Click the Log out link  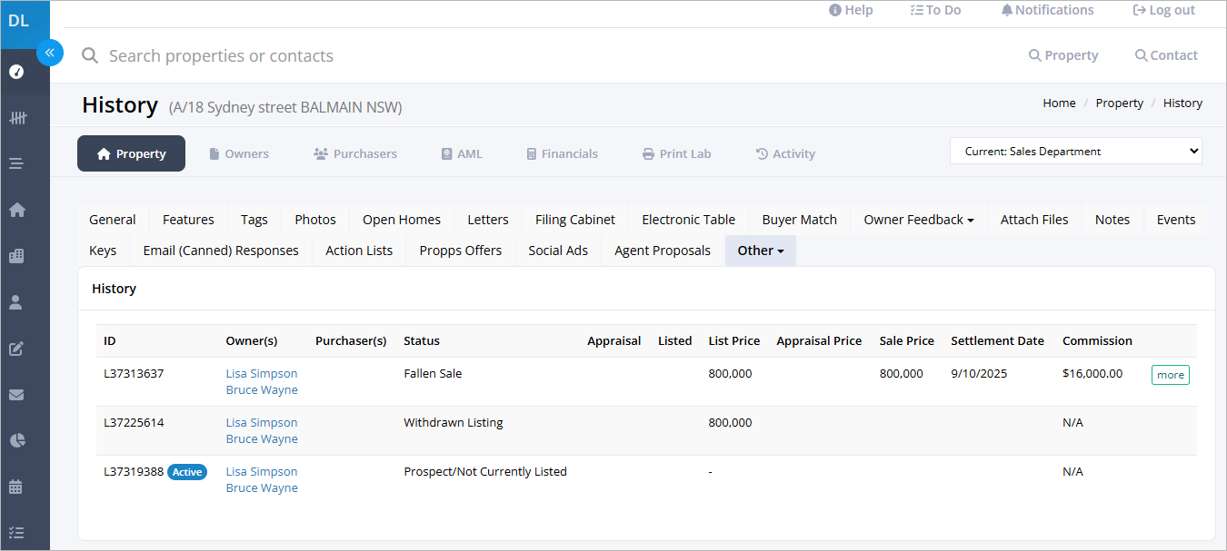point(1163,10)
